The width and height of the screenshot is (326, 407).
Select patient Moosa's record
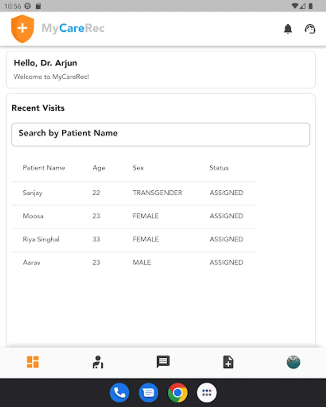(133, 216)
